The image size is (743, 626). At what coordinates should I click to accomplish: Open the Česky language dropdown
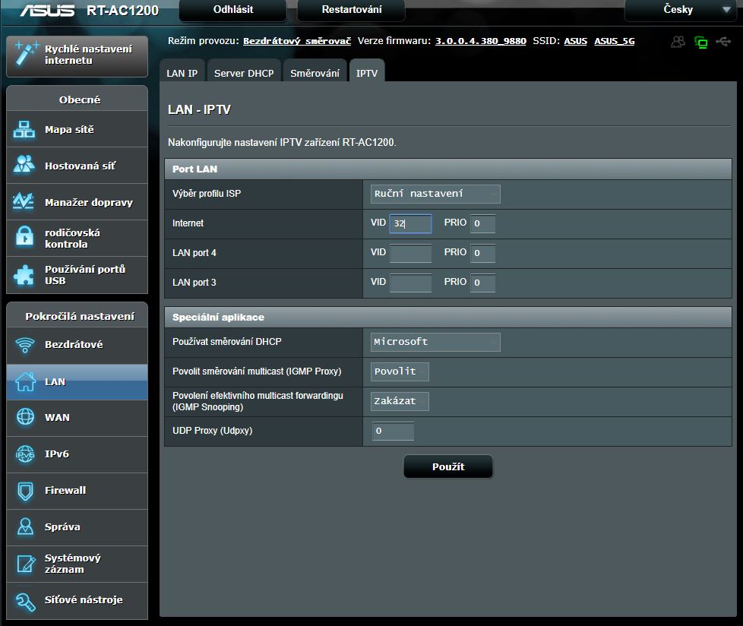[679, 10]
